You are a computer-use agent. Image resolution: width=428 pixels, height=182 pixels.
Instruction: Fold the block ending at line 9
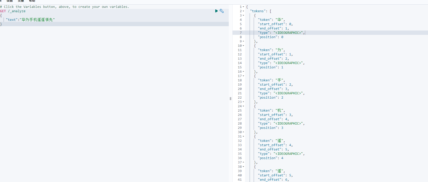pos(244,41)
